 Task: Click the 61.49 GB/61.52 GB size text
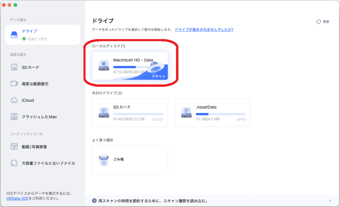(129, 119)
